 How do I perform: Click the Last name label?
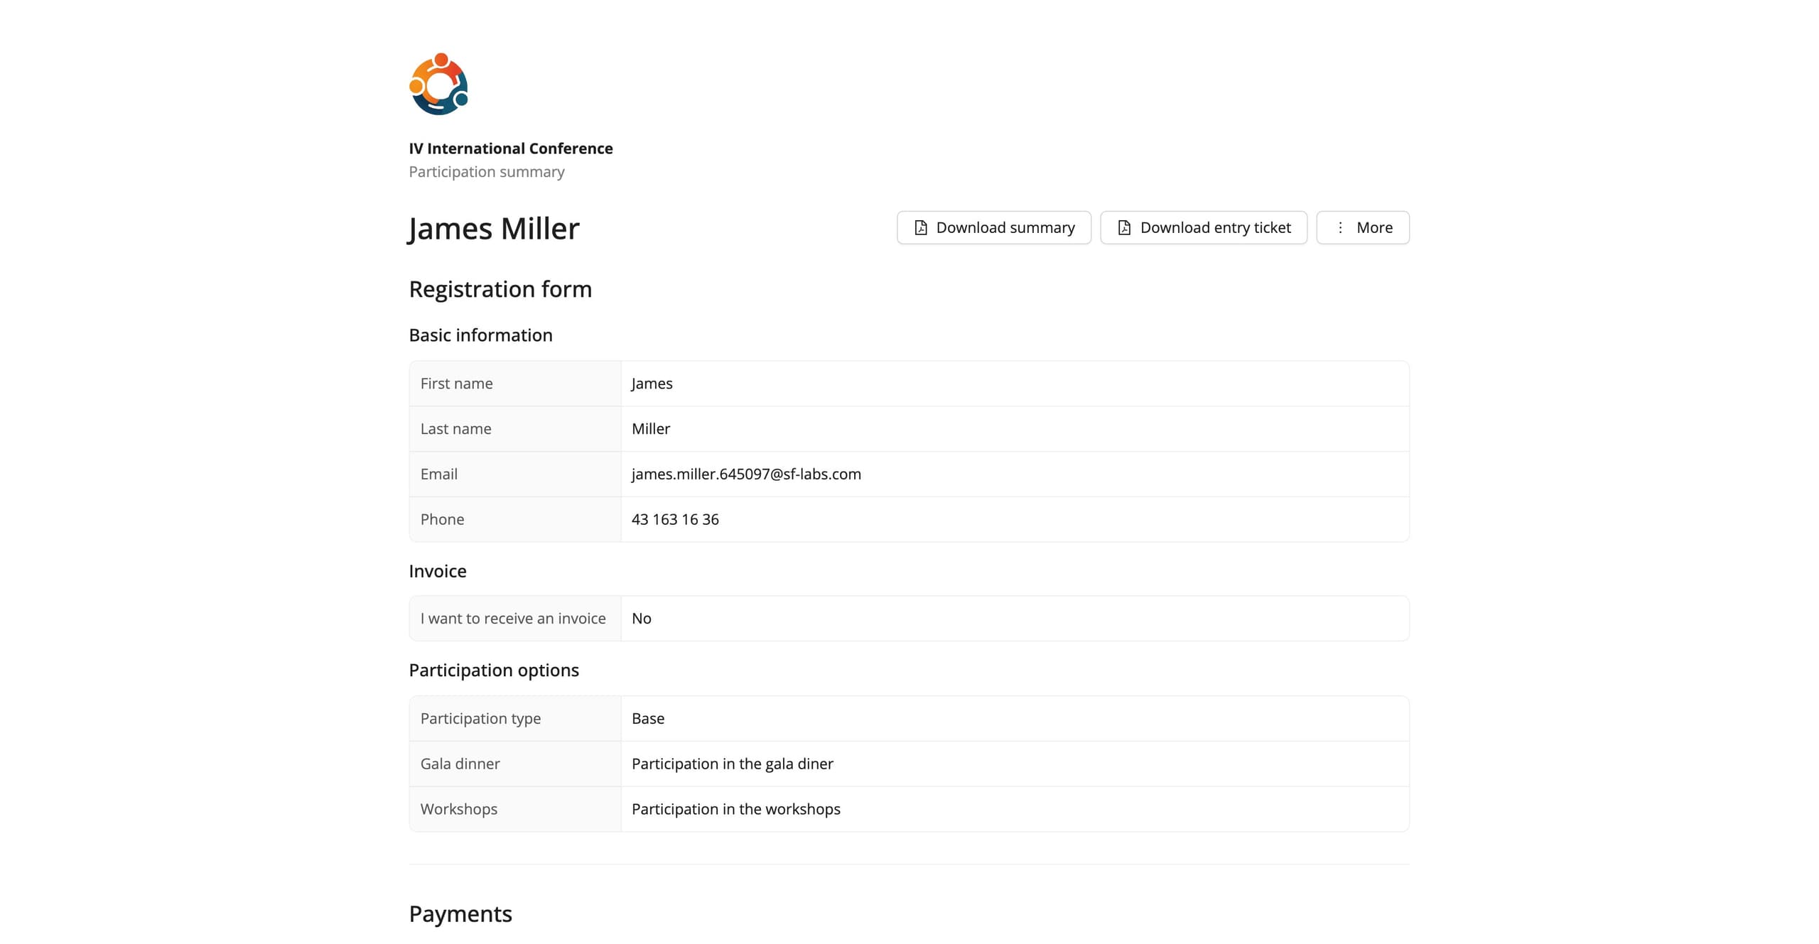click(x=455, y=429)
